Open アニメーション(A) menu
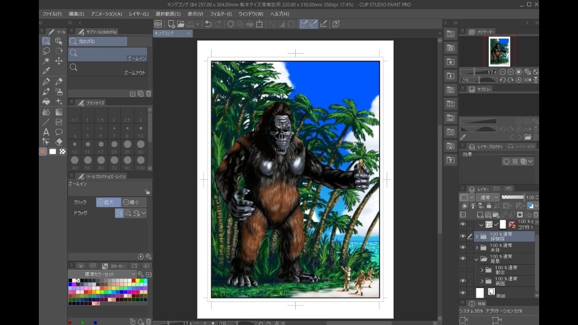The width and height of the screenshot is (578, 325). pyautogui.click(x=107, y=14)
